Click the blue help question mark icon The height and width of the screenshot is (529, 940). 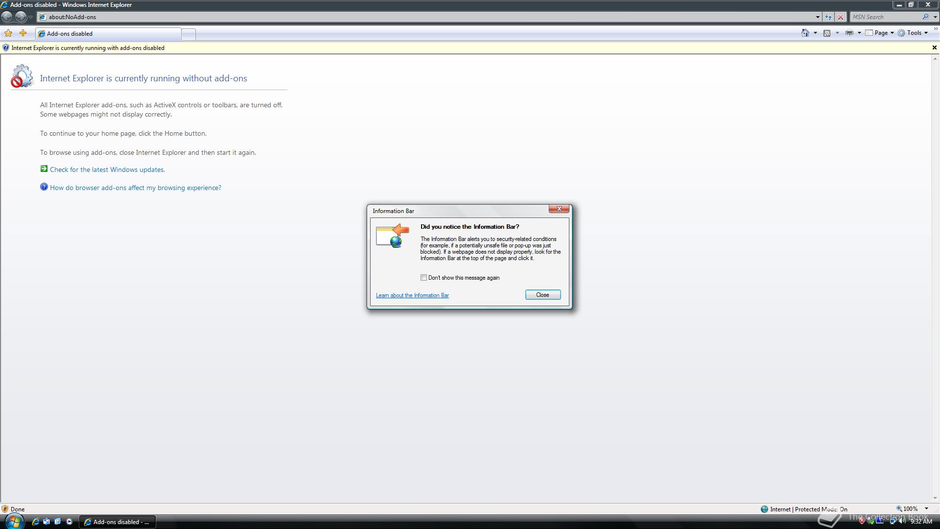[44, 187]
